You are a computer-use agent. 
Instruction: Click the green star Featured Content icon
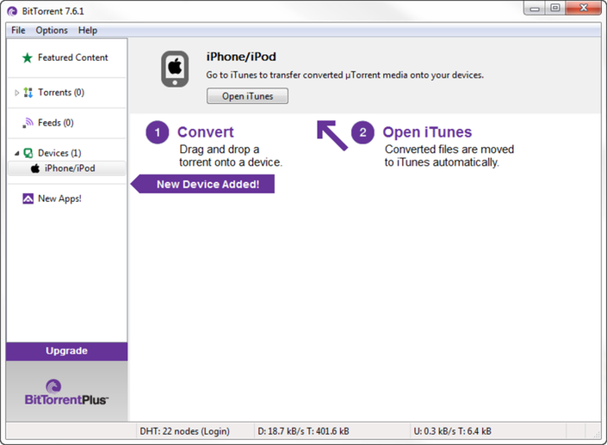pyautogui.click(x=27, y=58)
